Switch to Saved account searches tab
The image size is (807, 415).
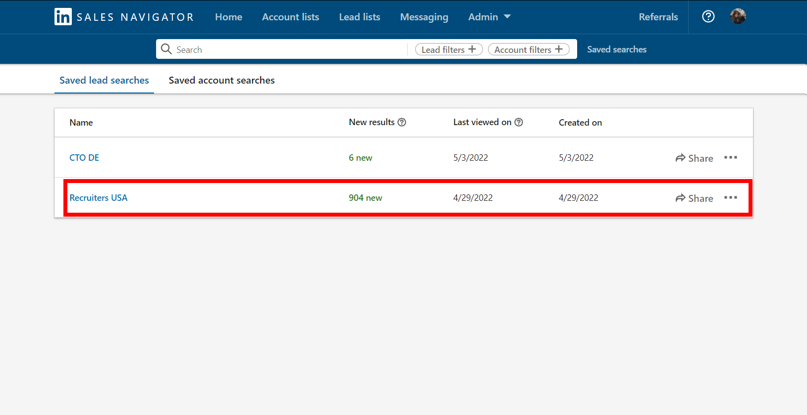pyautogui.click(x=221, y=80)
